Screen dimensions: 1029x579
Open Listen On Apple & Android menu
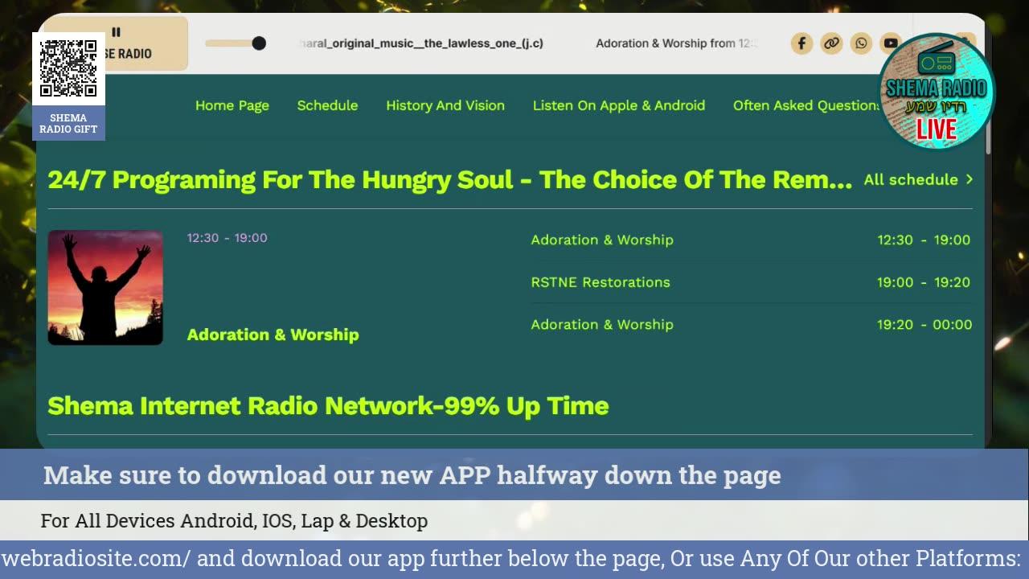click(x=619, y=105)
